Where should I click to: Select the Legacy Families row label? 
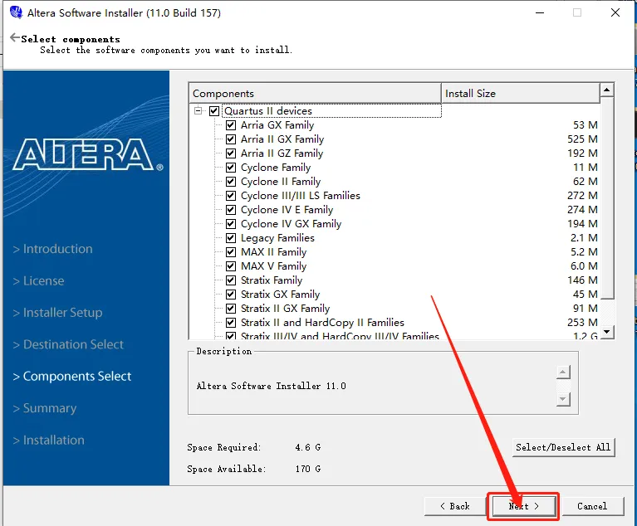click(277, 238)
